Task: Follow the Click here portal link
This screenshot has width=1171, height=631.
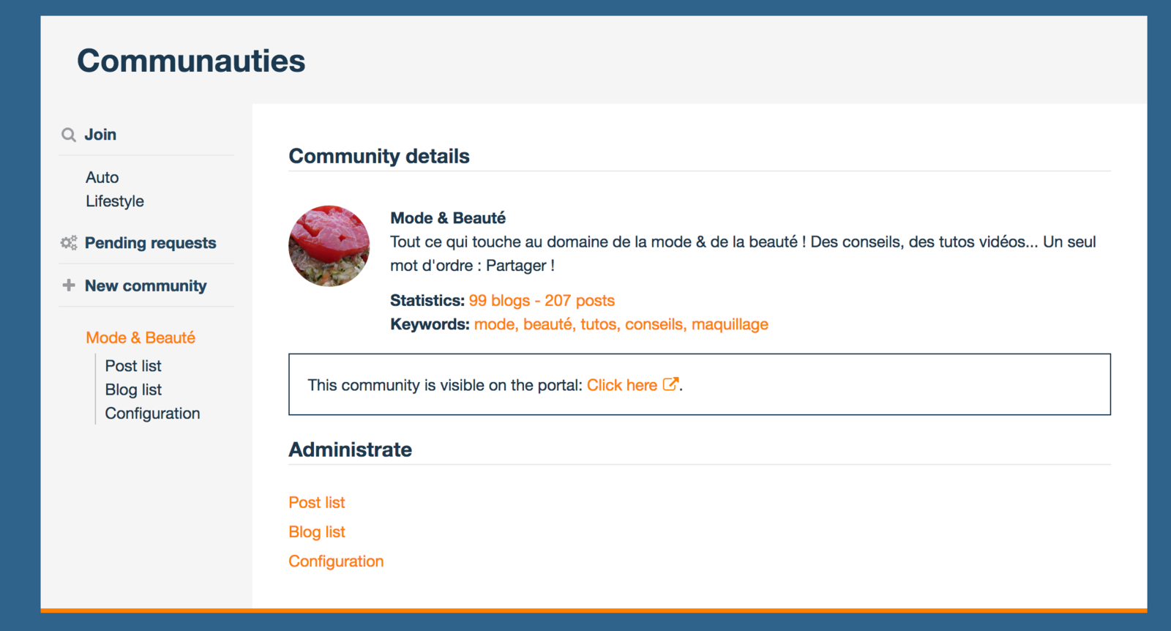Action: point(622,385)
